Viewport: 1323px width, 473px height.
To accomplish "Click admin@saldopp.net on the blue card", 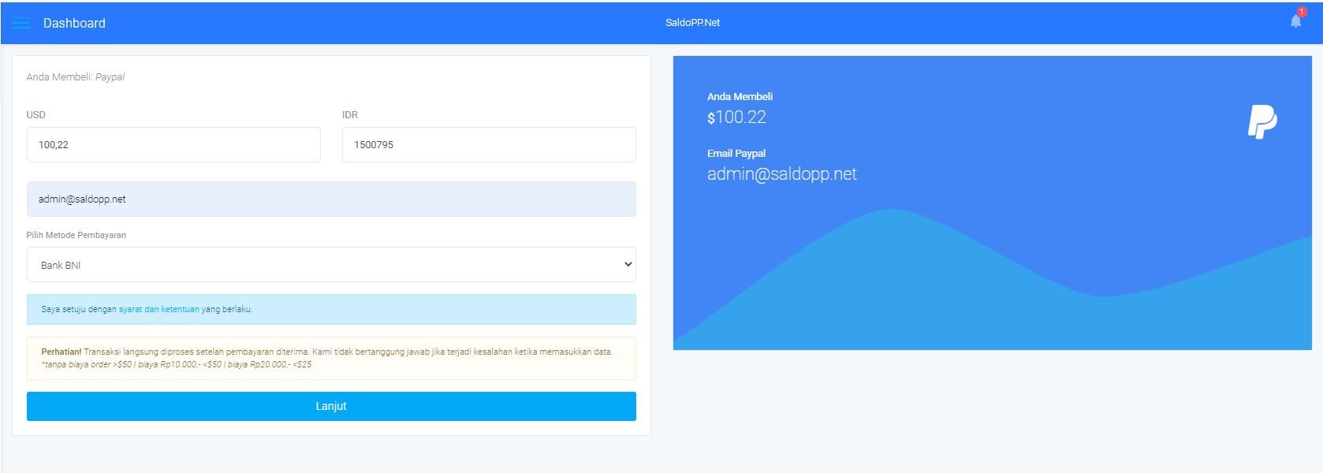I will pyautogui.click(x=781, y=174).
